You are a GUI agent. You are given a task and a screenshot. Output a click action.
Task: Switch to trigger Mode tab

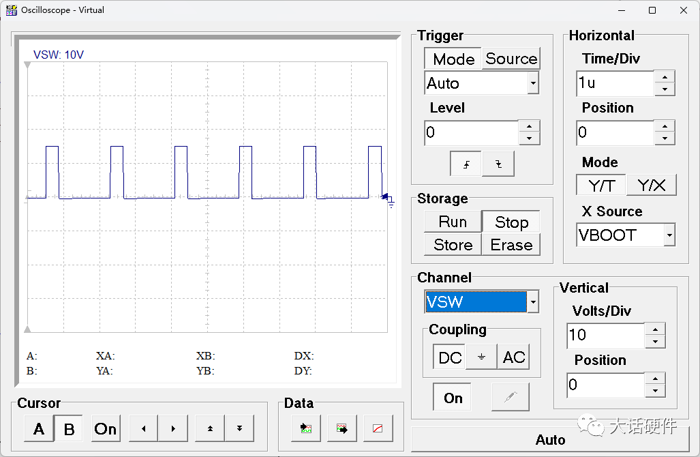coord(453,59)
